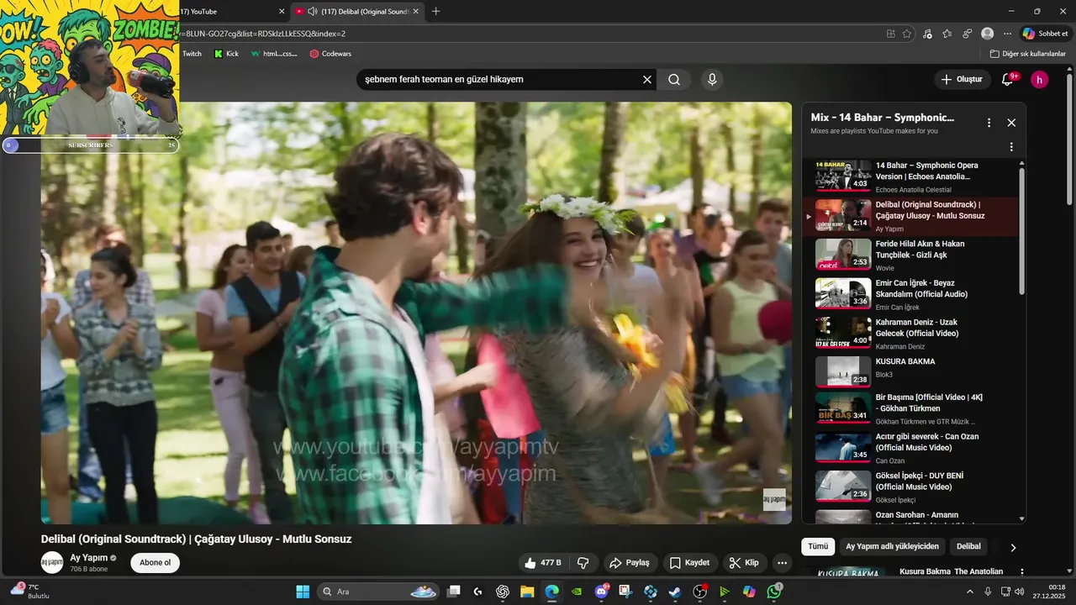
Task: Open the browser Favorites list icon
Action: tap(947, 34)
